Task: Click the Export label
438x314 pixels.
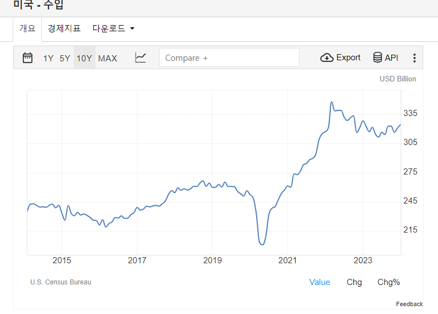Action: pyautogui.click(x=348, y=57)
